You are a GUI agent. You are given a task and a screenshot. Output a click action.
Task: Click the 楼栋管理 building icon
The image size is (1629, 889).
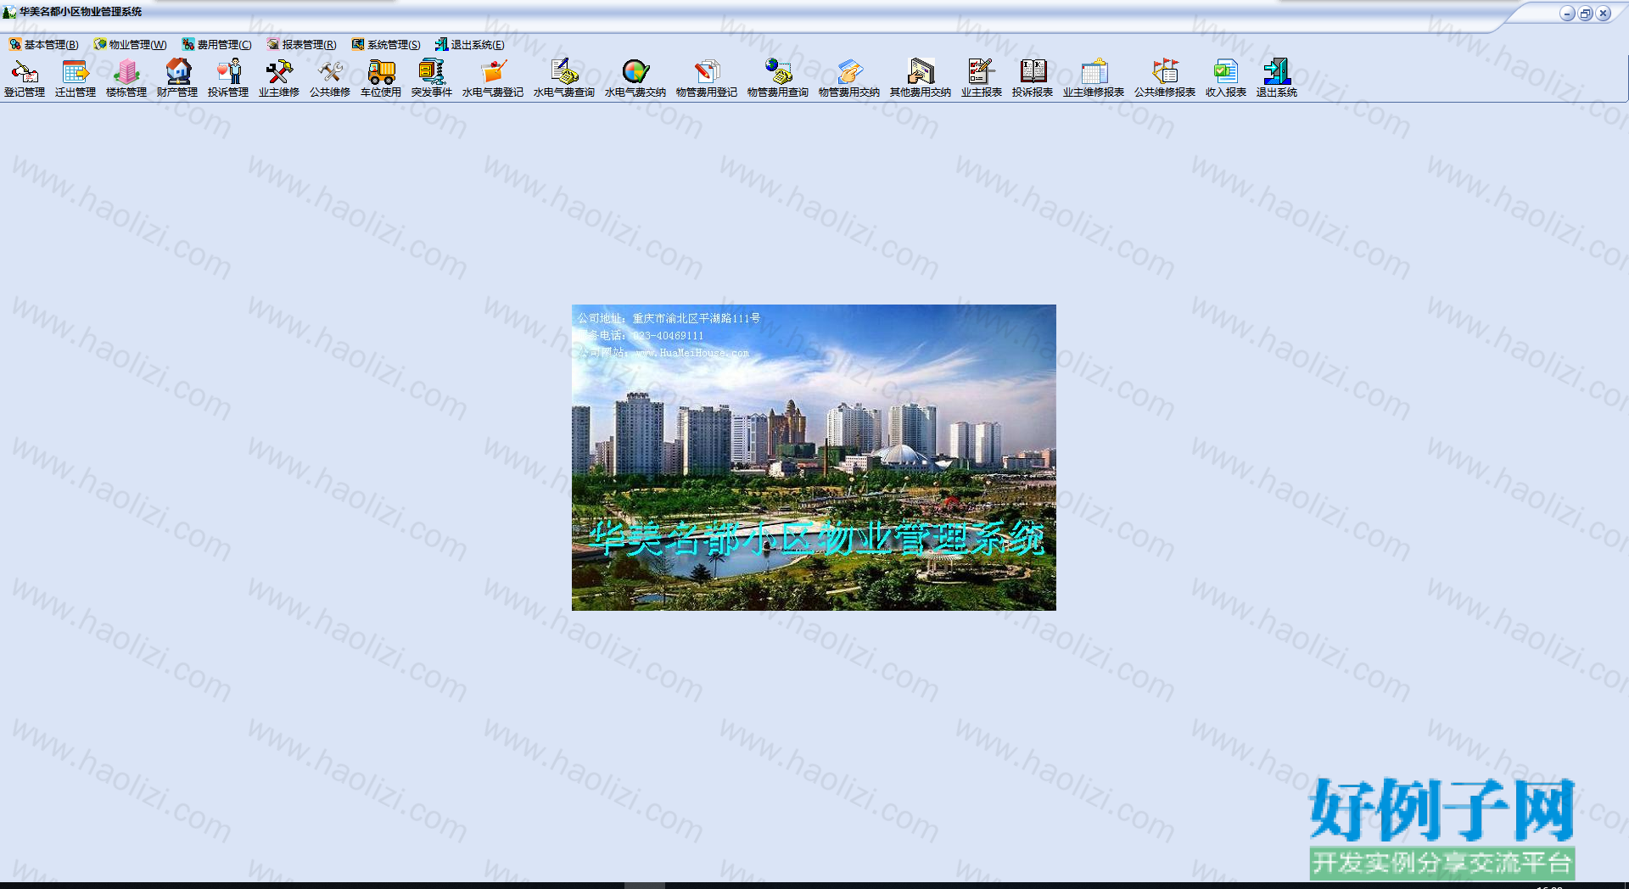[126, 78]
